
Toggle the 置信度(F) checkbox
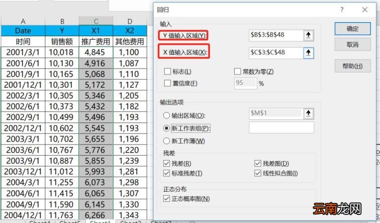(x=167, y=83)
